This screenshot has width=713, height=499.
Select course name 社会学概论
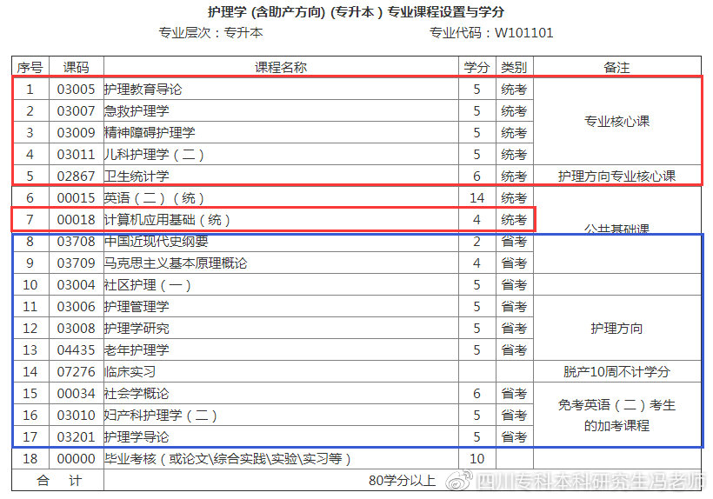pyautogui.click(x=137, y=394)
